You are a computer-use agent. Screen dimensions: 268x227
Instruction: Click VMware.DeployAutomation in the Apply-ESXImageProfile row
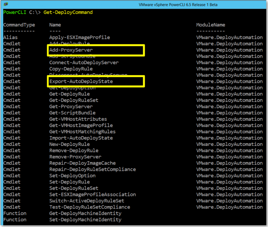[x=229, y=38]
